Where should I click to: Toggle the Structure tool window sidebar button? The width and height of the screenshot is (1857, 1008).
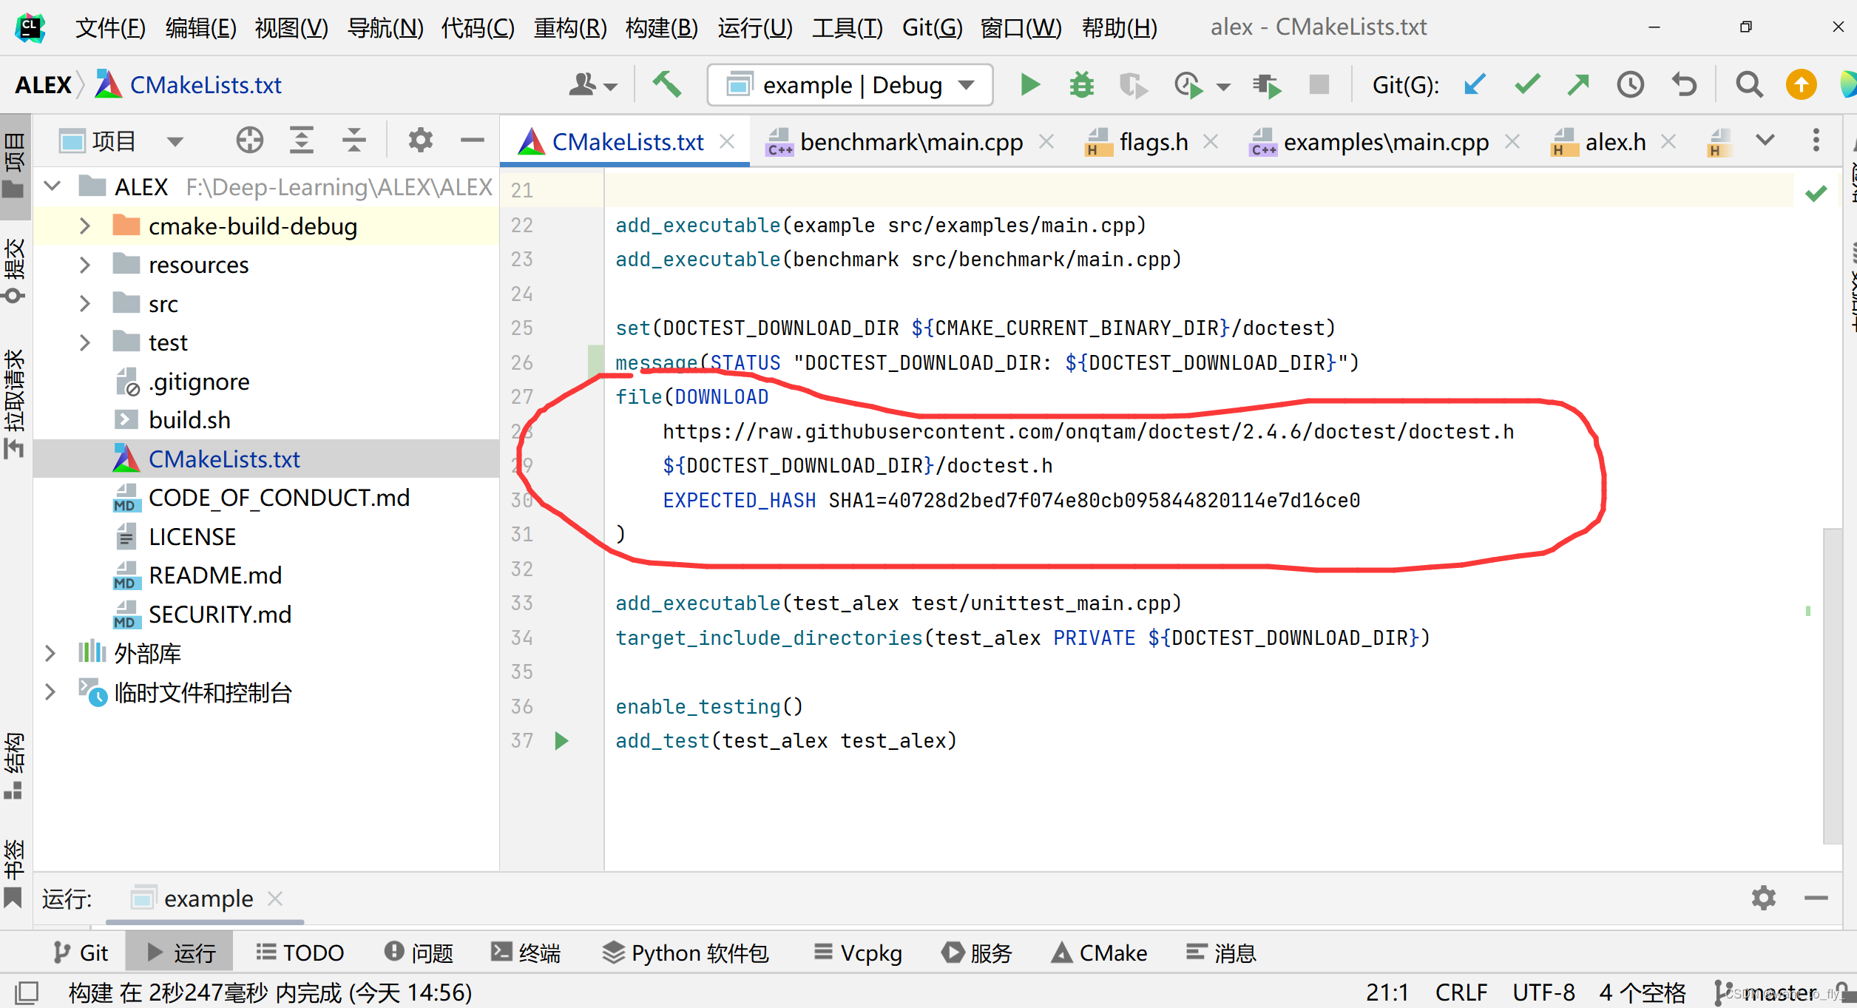15,765
